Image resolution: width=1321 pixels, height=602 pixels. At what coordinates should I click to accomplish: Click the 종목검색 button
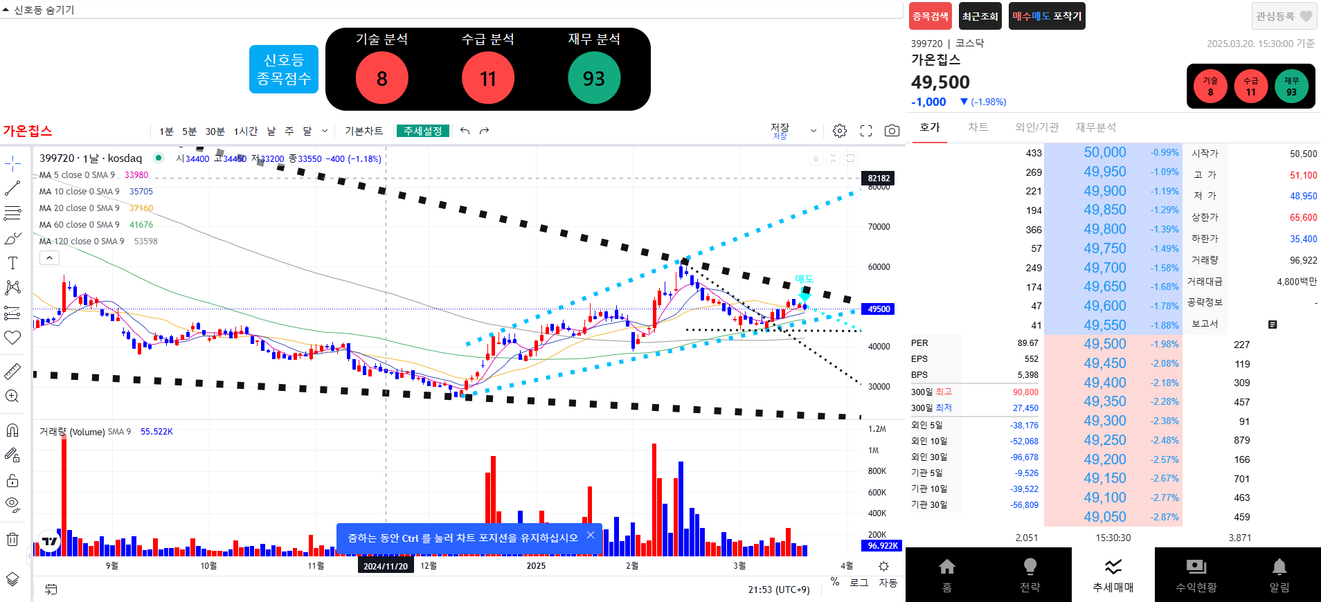point(931,16)
